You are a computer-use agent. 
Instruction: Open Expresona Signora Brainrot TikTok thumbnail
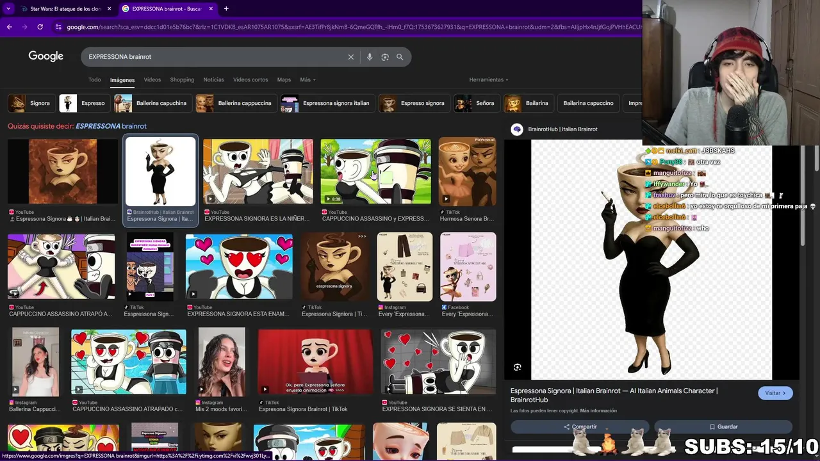point(315,362)
